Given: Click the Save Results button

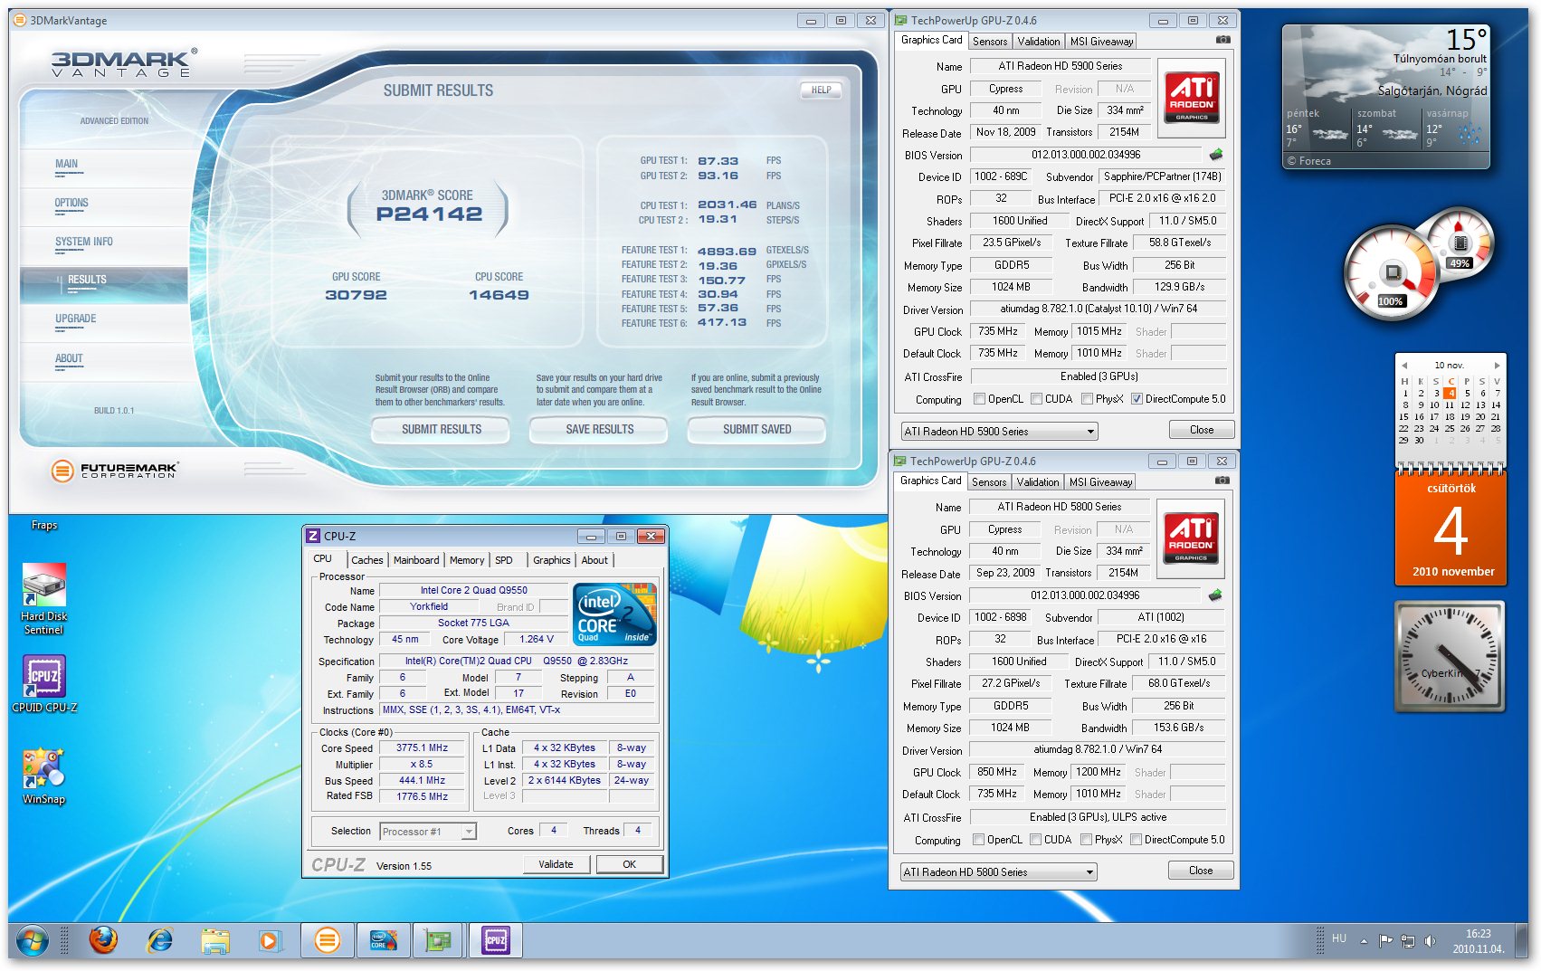Looking at the screenshot, I should pyautogui.click(x=599, y=430).
